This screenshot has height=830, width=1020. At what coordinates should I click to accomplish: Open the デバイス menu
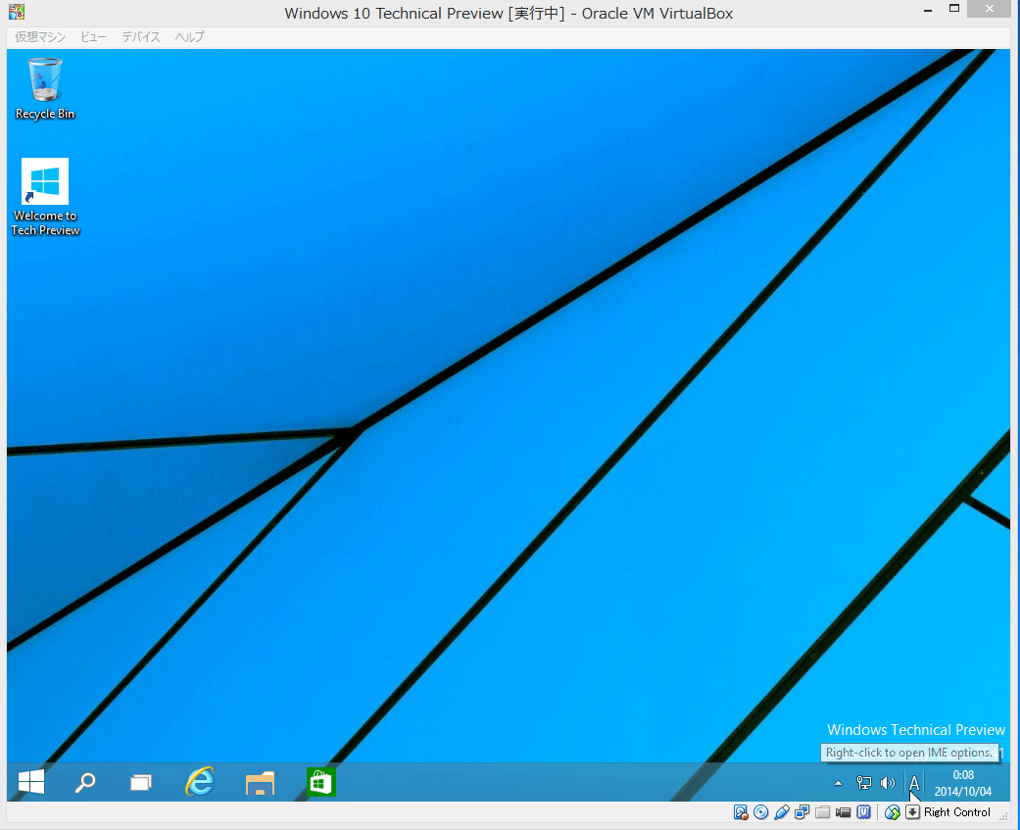140,37
